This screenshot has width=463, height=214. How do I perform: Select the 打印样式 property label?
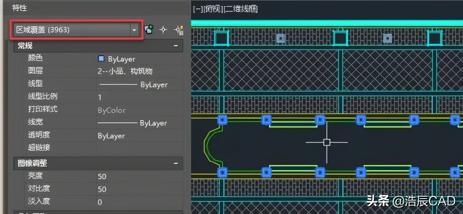43,109
